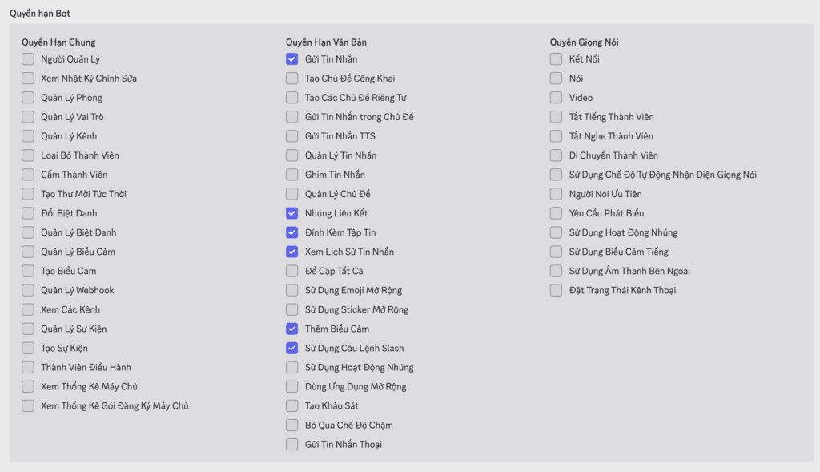The width and height of the screenshot is (820, 472).
Task: Enable the Kết Nối voice permission
Action: click(557, 59)
